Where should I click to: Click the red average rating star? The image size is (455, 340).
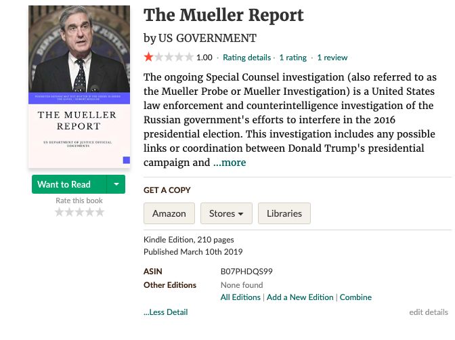[148, 57]
